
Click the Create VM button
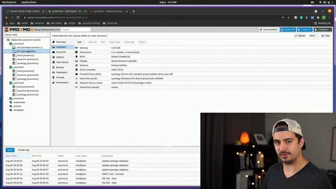(x=288, y=29)
